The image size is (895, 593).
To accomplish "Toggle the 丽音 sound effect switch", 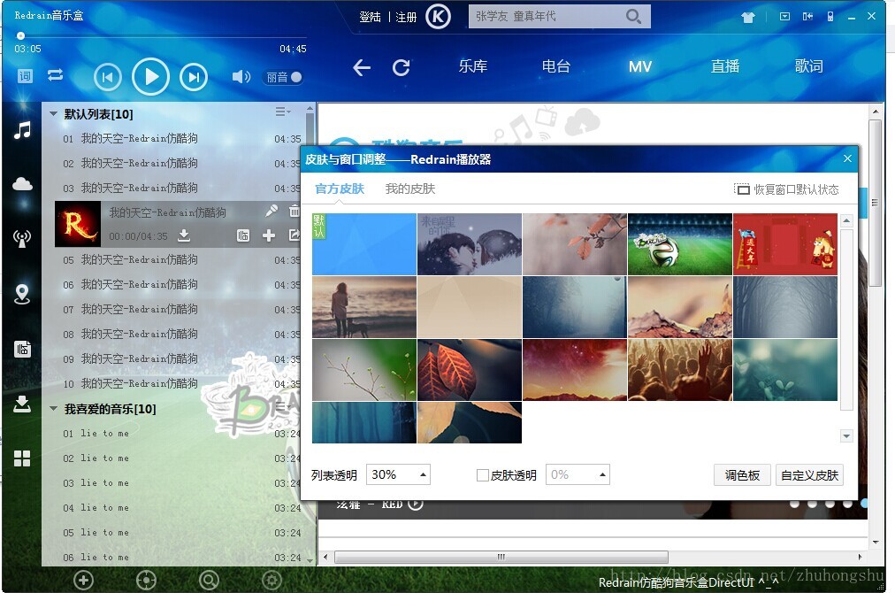I will pos(284,77).
